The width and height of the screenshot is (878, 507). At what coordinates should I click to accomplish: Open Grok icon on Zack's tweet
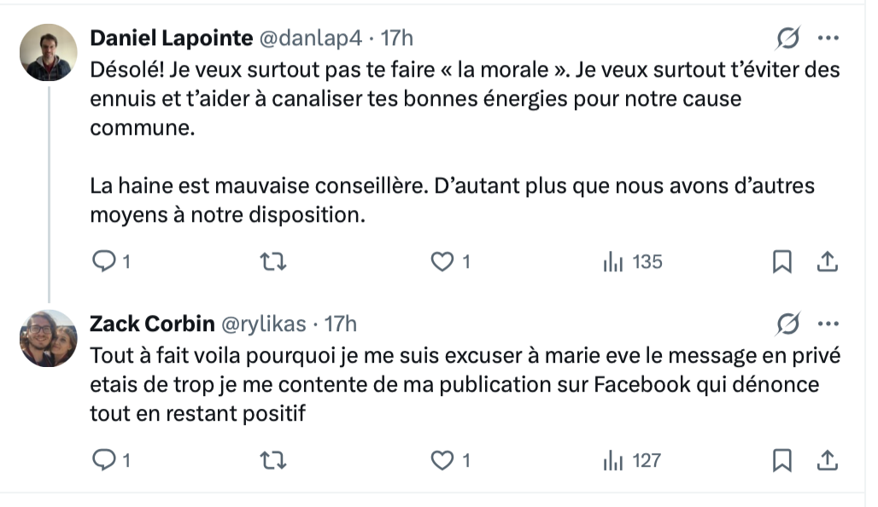point(787,324)
